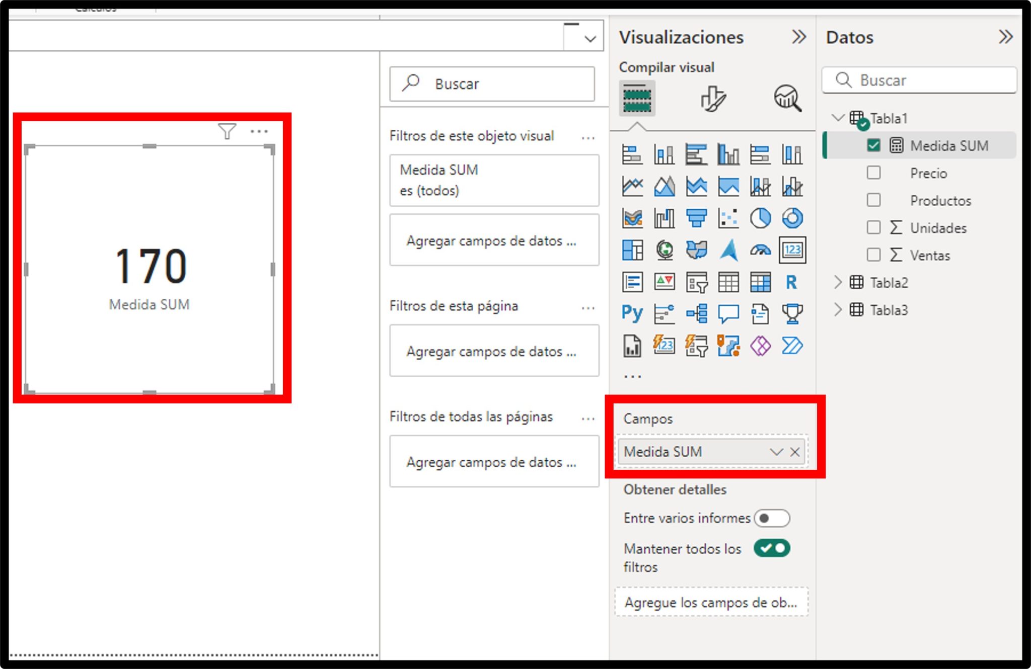
Task: Expand the Tabla3 table node
Action: coord(838,309)
